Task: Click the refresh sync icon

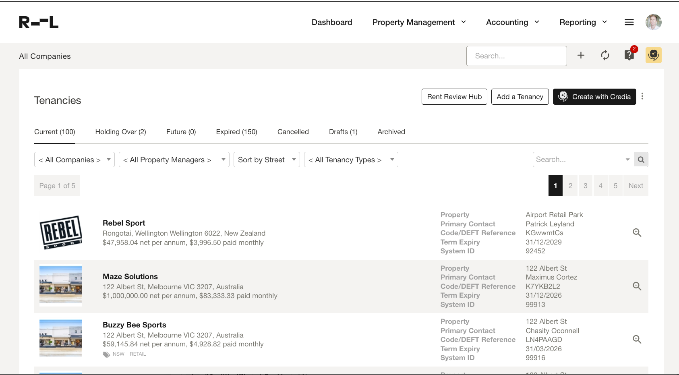Action: [605, 56]
